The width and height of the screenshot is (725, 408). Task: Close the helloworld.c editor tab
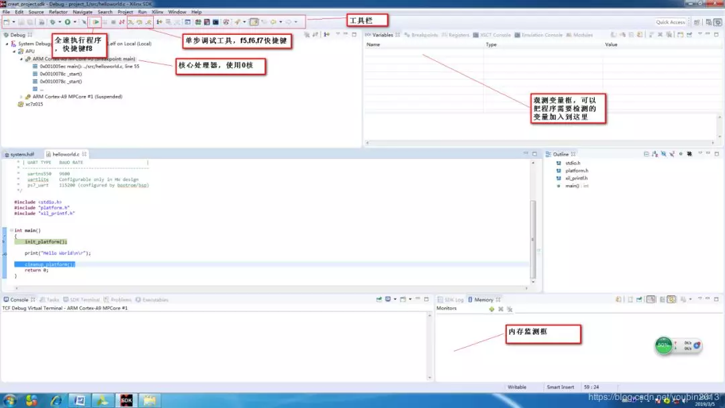click(84, 154)
